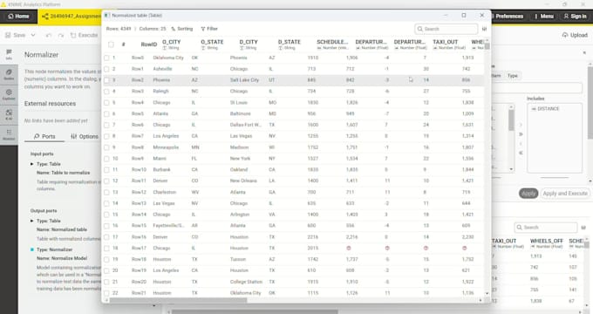Click the Upload button

tap(575, 35)
